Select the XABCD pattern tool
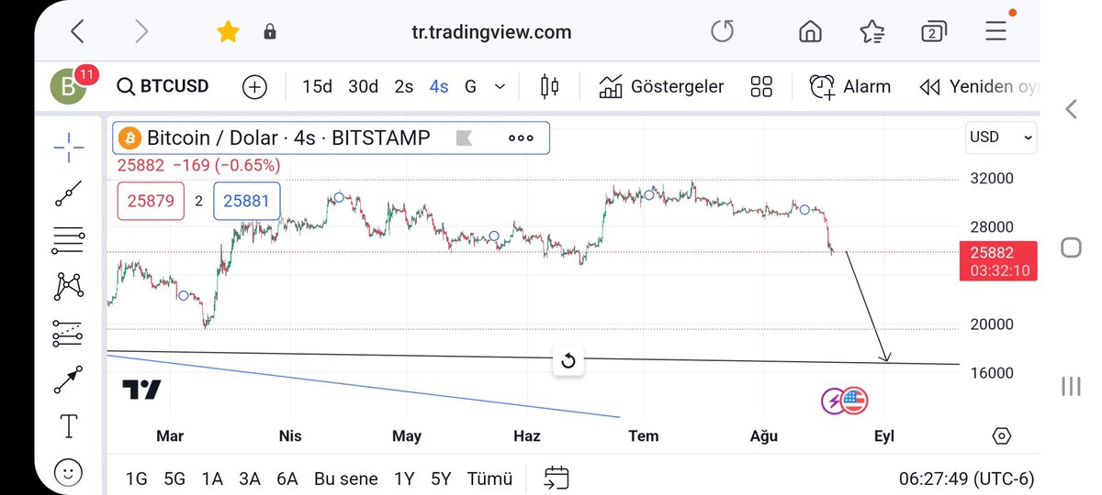Viewport: 1102px width, 495px height. tap(68, 286)
